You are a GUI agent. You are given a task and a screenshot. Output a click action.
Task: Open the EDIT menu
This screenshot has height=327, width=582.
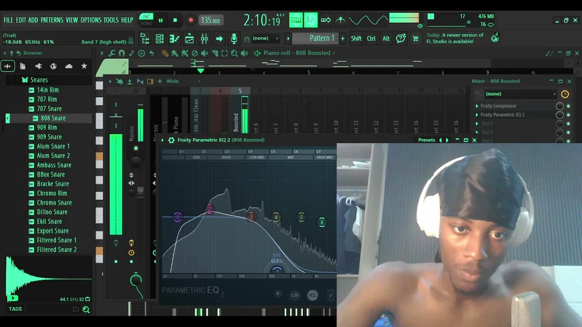[x=21, y=20]
